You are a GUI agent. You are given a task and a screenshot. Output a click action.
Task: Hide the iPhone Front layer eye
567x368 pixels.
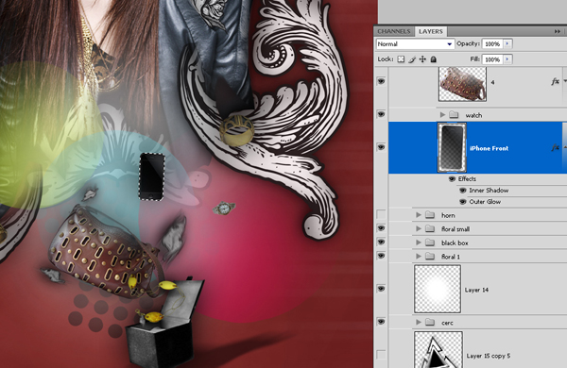click(381, 147)
